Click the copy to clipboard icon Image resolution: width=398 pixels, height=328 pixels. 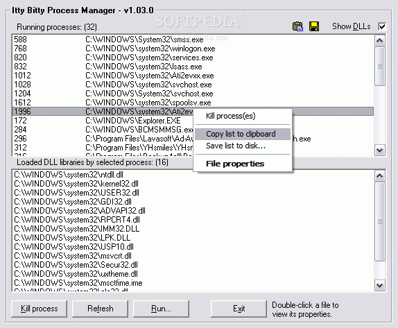coord(297,26)
